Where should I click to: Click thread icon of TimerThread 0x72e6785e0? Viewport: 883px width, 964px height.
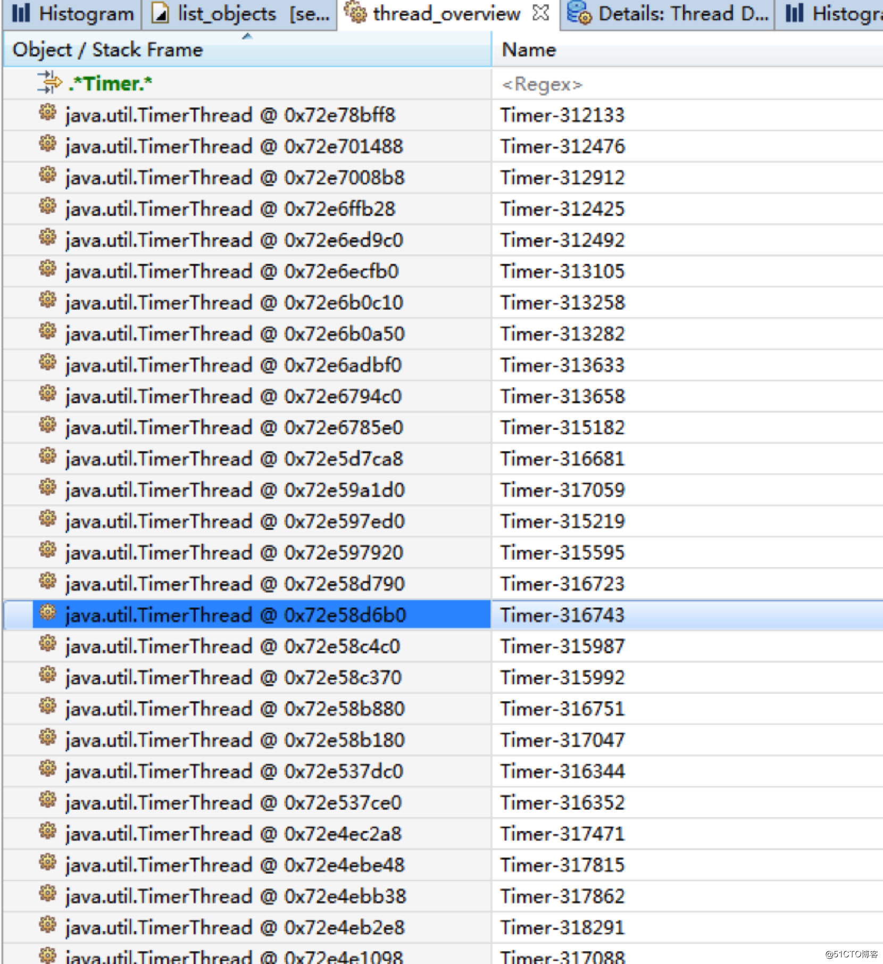pyautogui.click(x=47, y=426)
